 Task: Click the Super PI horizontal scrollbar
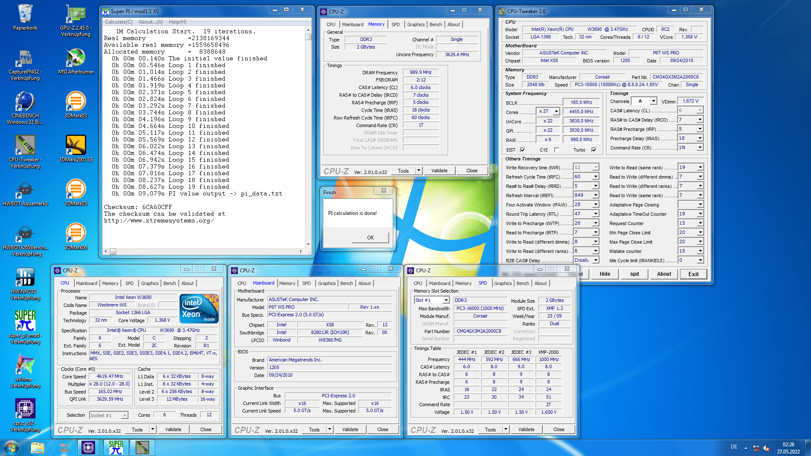tap(204, 251)
